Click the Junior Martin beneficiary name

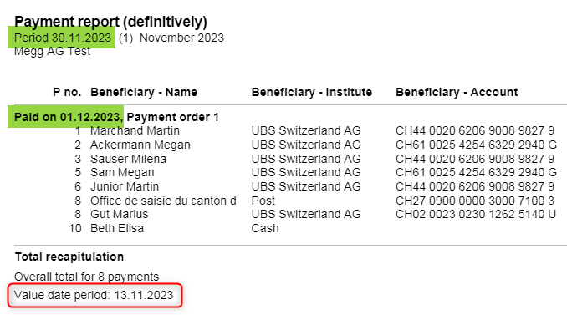[125, 186]
